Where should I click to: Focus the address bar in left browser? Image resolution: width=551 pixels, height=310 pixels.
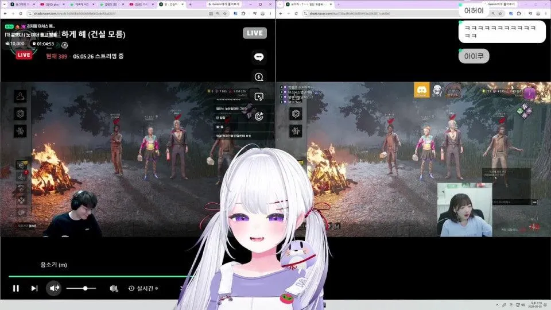click(118, 13)
